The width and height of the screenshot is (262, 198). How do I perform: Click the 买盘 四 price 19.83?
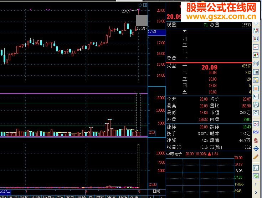coord(212,86)
